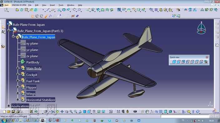Expand the Applications tree node
This screenshot has width=220, height=123.
pyautogui.click(x=9, y=106)
